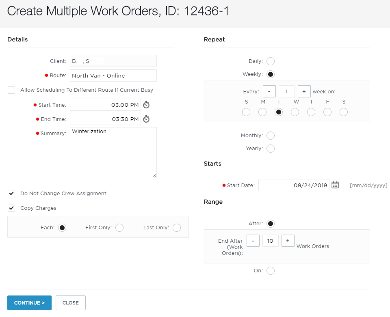Increase End After work orders count
The image size is (390, 317).
point(288,241)
